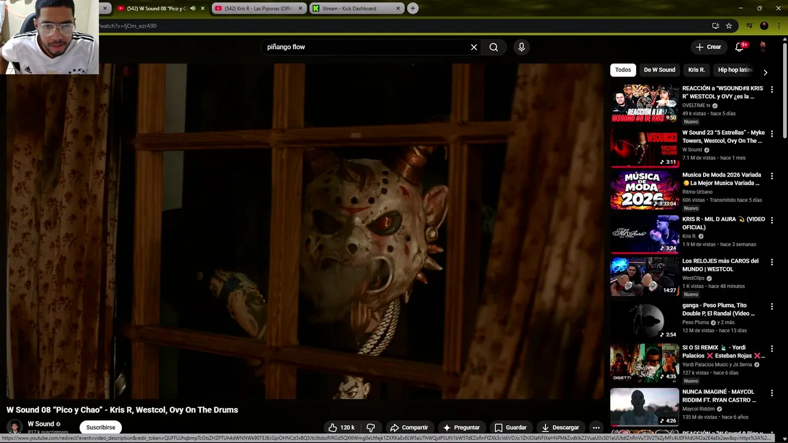Click the Compartir share button
Image resolution: width=788 pixels, height=443 pixels.
click(409, 428)
